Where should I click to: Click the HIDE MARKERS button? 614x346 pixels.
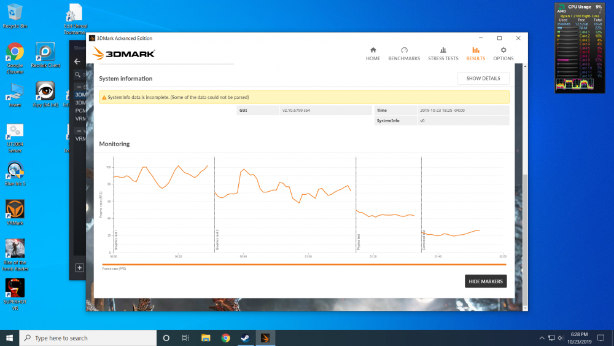coord(486,281)
